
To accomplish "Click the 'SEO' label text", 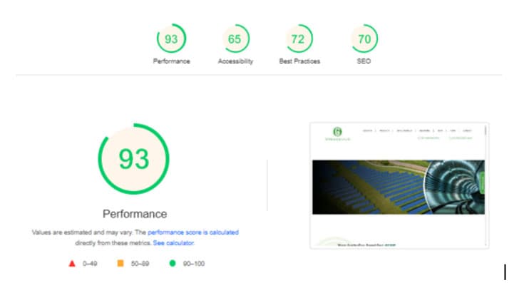I will 364,61.
